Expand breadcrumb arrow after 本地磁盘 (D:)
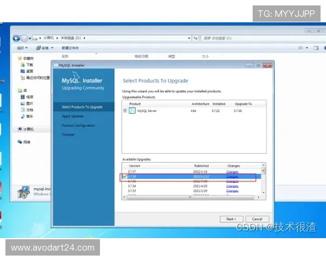Screen dimensions: 326x261 tap(84, 38)
